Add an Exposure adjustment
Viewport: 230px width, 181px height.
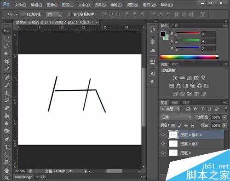pos(196,78)
